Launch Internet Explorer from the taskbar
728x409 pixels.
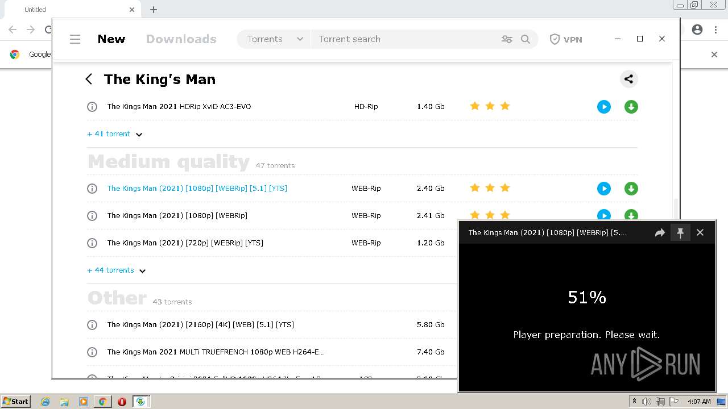pyautogui.click(x=45, y=402)
